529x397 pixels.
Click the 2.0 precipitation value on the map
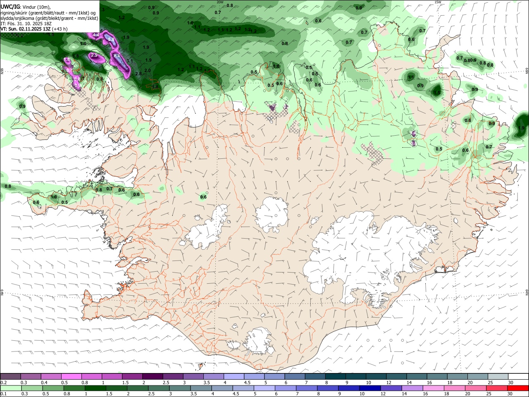coord(148,70)
